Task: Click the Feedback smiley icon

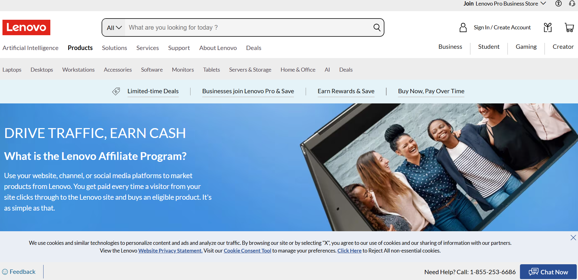Action: pyautogui.click(x=5, y=272)
